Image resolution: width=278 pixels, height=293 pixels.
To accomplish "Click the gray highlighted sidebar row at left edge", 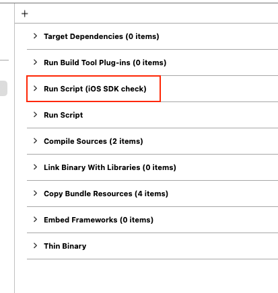I will coord(3,88).
